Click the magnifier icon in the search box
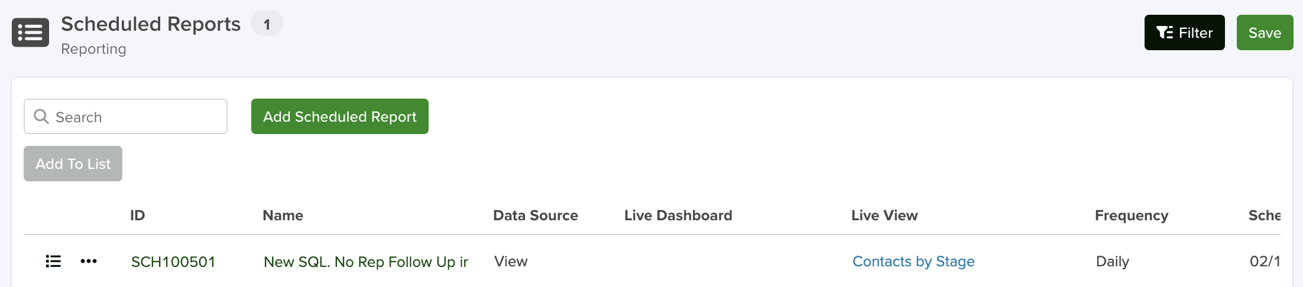This screenshot has width=1303, height=287. (41, 116)
